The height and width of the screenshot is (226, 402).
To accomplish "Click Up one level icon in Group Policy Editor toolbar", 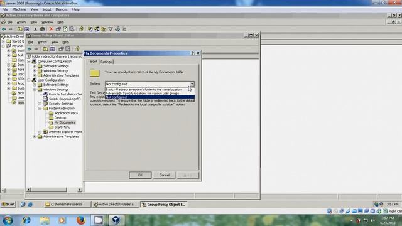I will coord(45,49).
